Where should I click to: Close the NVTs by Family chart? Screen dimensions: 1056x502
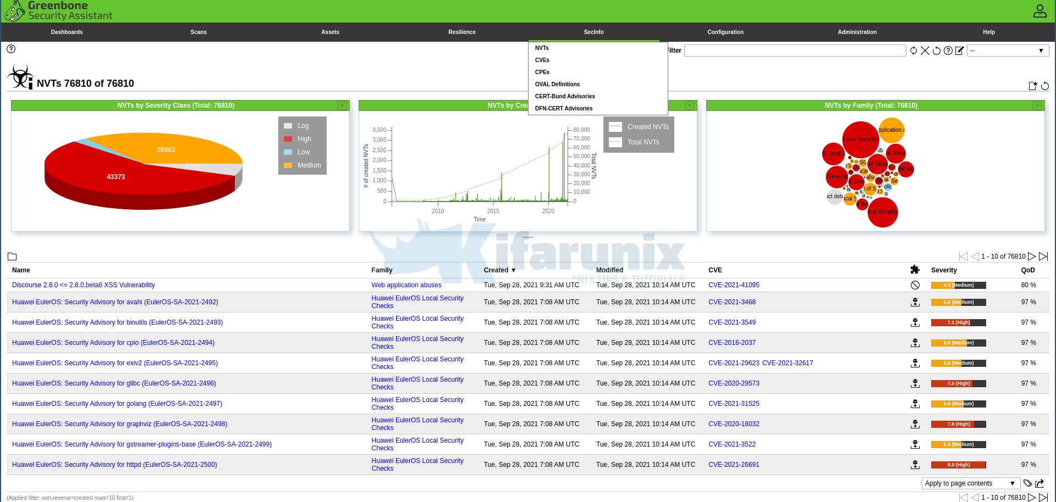click(x=1037, y=105)
